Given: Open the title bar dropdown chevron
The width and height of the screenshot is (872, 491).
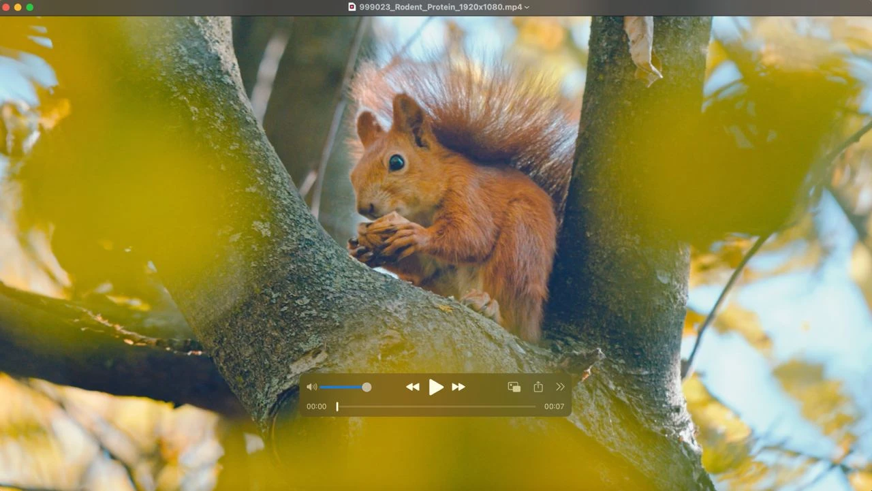Looking at the screenshot, I should click(x=527, y=7).
